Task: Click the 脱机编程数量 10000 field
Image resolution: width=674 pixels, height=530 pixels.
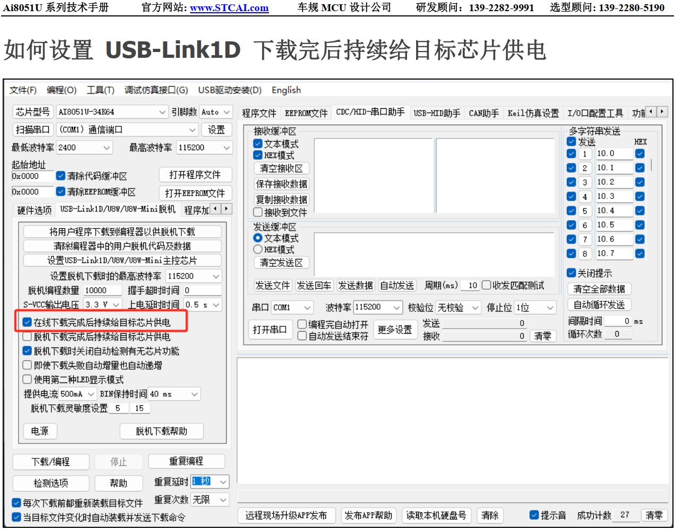Action: (103, 290)
